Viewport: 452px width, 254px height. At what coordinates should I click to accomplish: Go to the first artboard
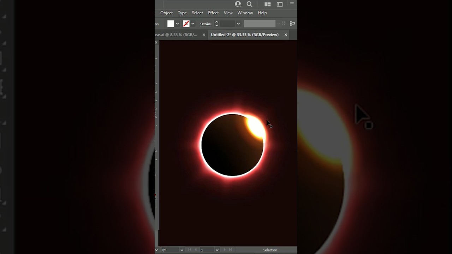(190, 250)
